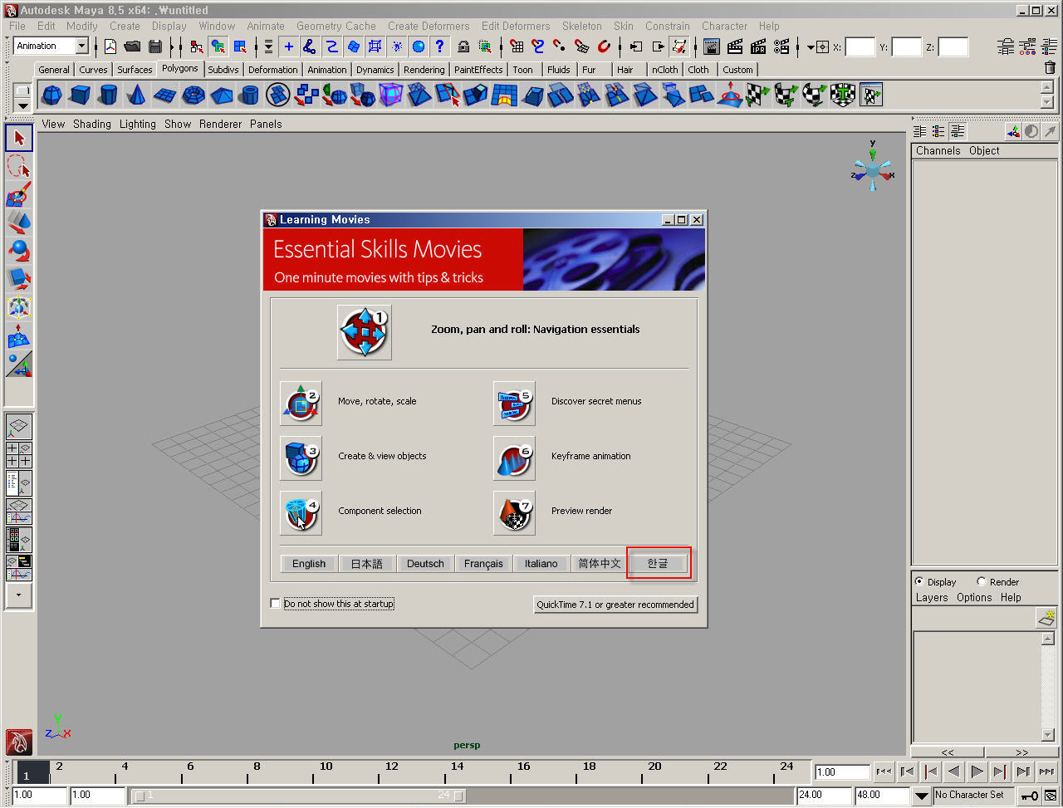Click the question mark help icon
The width and height of the screenshot is (1063, 808).
pyautogui.click(x=440, y=47)
